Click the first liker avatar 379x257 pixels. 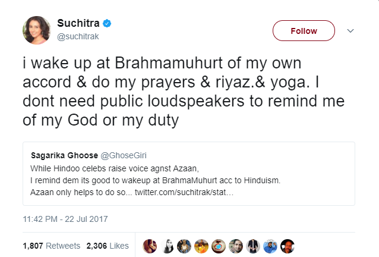pos(150,246)
